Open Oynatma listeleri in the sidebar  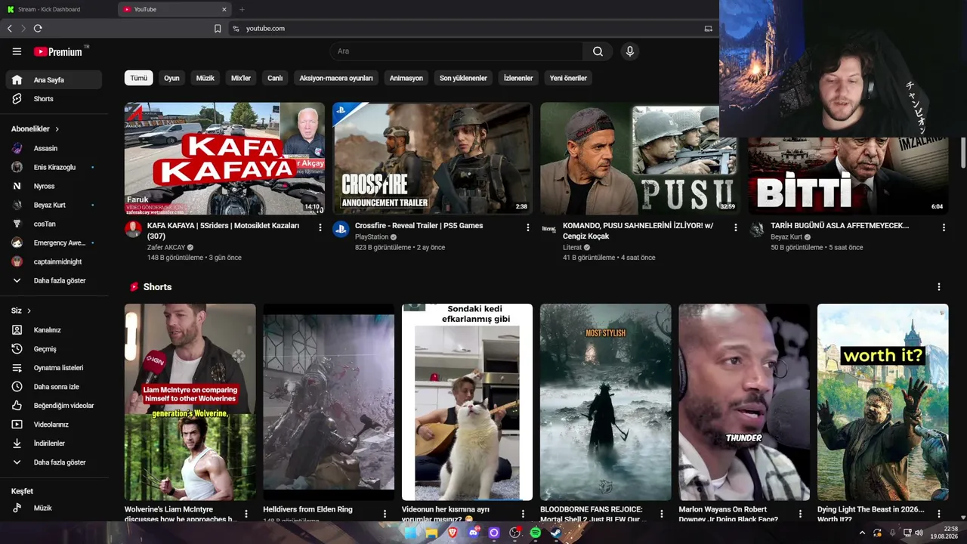tap(54, 368)
